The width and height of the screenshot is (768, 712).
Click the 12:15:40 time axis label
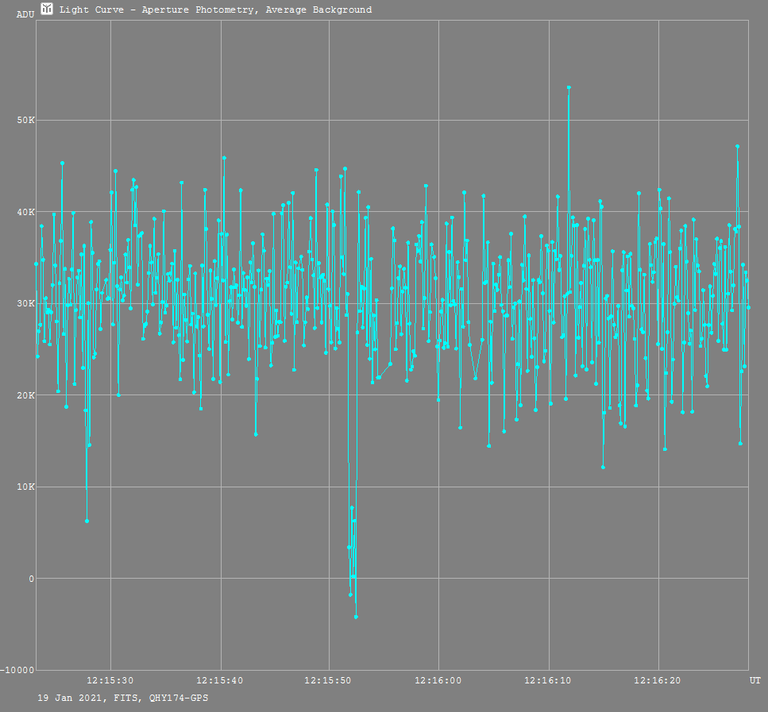(x=220, y=681)
